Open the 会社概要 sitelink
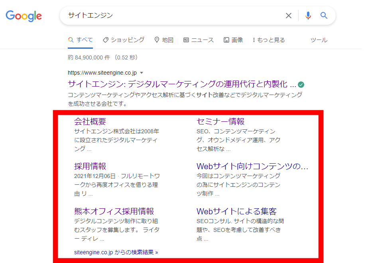Screen dimensions: 366x263 tap(90, 121)
